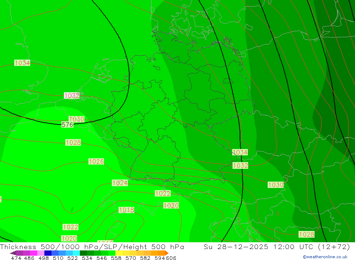The width and height of the screenshot is (355, 260).
Task: Click the 1020 label at the bottom left
Action: [69, 238]
